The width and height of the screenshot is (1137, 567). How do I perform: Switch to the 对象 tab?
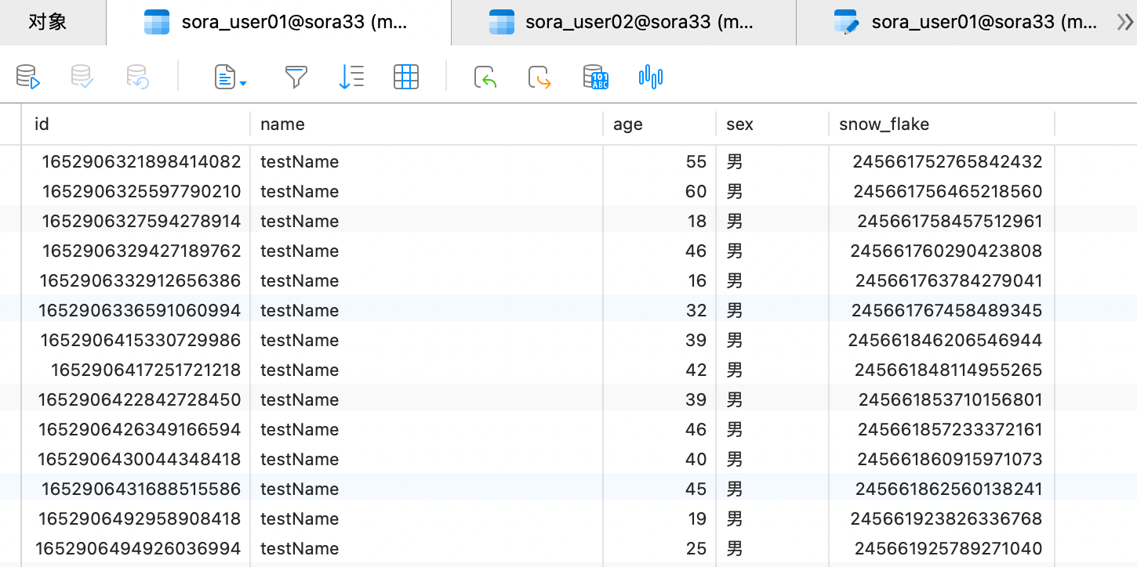pyautogui.click(x=47, y=22)
